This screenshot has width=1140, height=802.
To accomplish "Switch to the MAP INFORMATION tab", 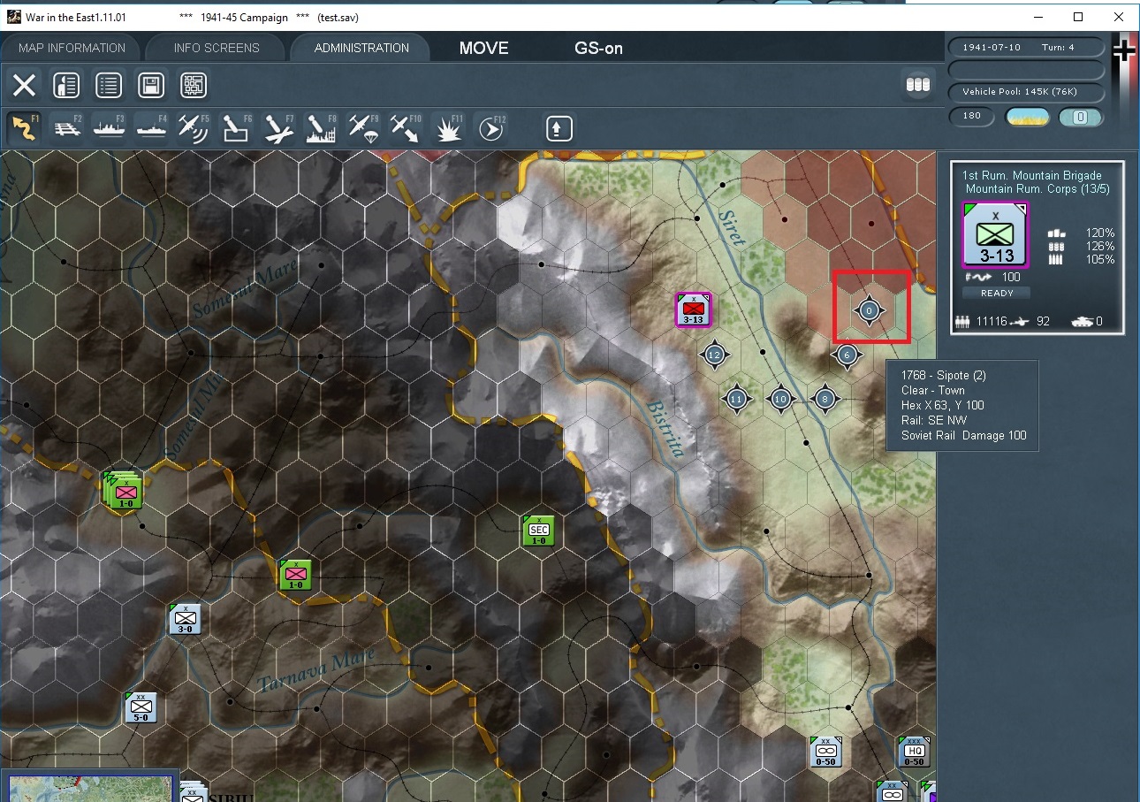I will pyautogui.click(x=72, y=48).
